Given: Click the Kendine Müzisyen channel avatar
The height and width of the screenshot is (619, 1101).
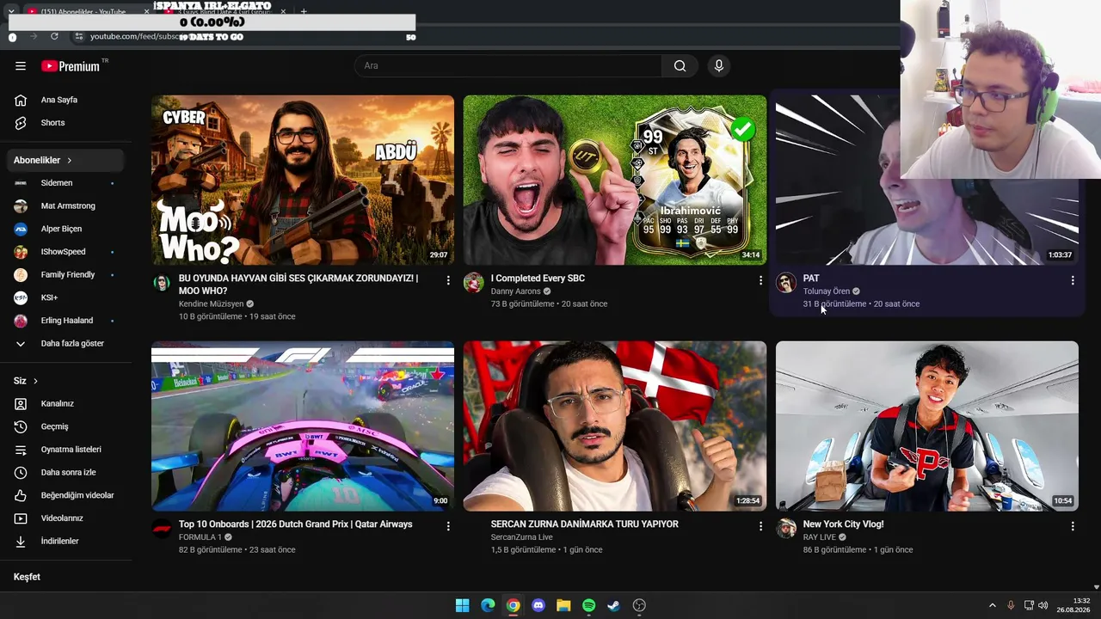Looking at the screenshot, I should pyautogui.click(x=162, y=283).
